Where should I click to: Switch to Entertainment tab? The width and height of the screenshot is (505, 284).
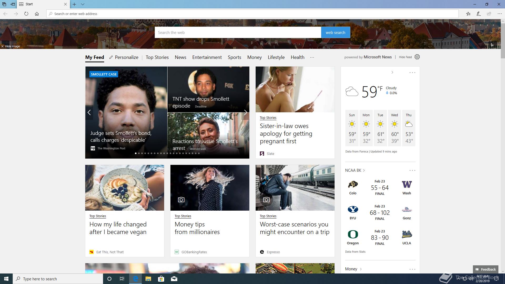pyautogui.click(x=207, y=57)
